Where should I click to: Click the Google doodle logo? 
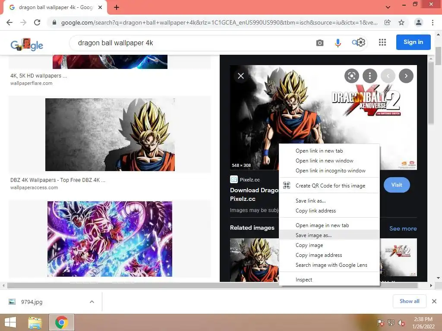point(27,44)
